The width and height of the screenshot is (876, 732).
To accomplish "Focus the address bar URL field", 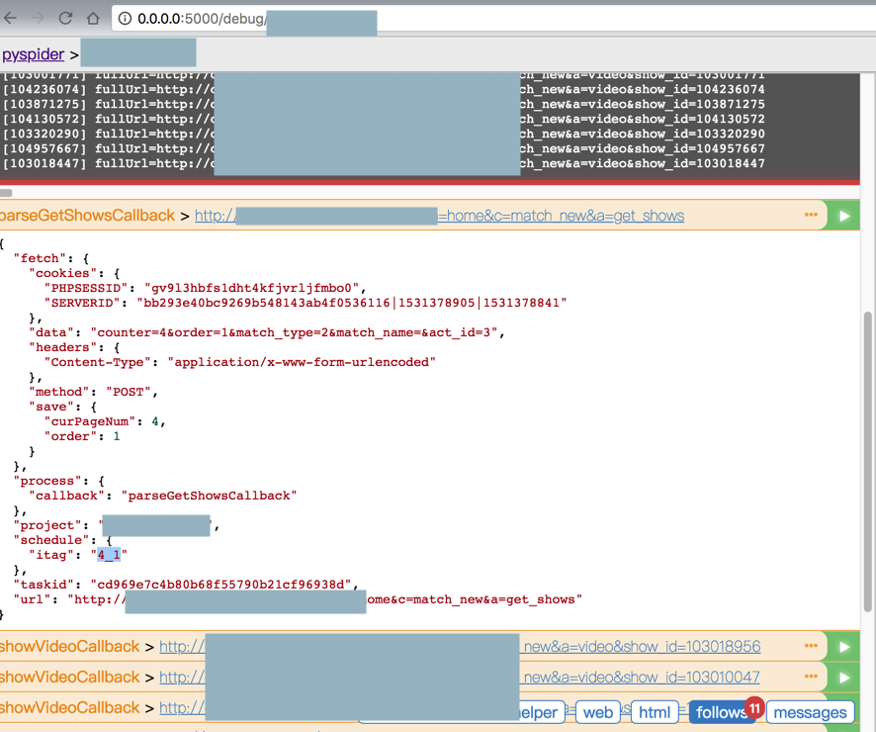I will click(493, 19).
